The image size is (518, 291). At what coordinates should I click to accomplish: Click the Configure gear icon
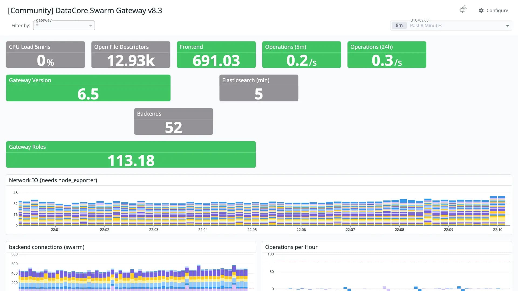[x=481, y=11]
